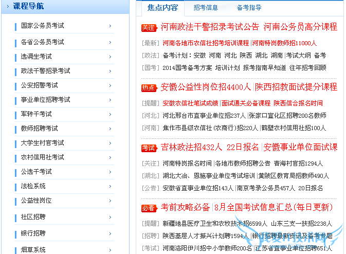Switch to the 备考指导 tab
The width and height of the screenshot is (346, 254).
[x=249, y=8]
